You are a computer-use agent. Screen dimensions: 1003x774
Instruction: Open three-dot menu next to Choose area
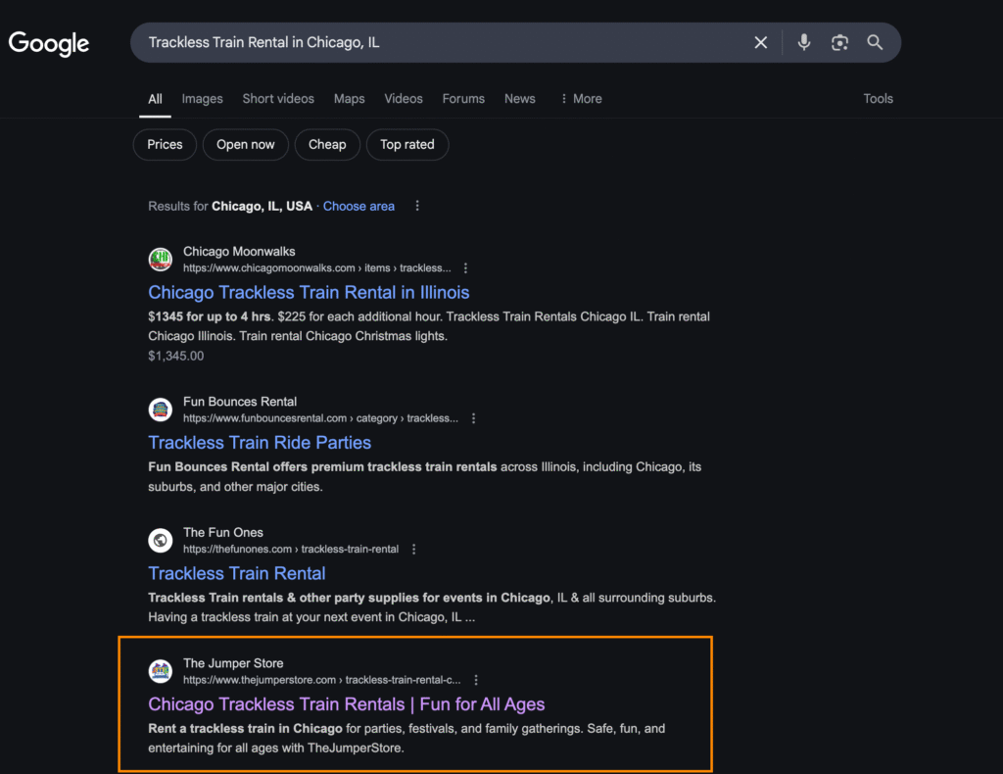[417, 206]
